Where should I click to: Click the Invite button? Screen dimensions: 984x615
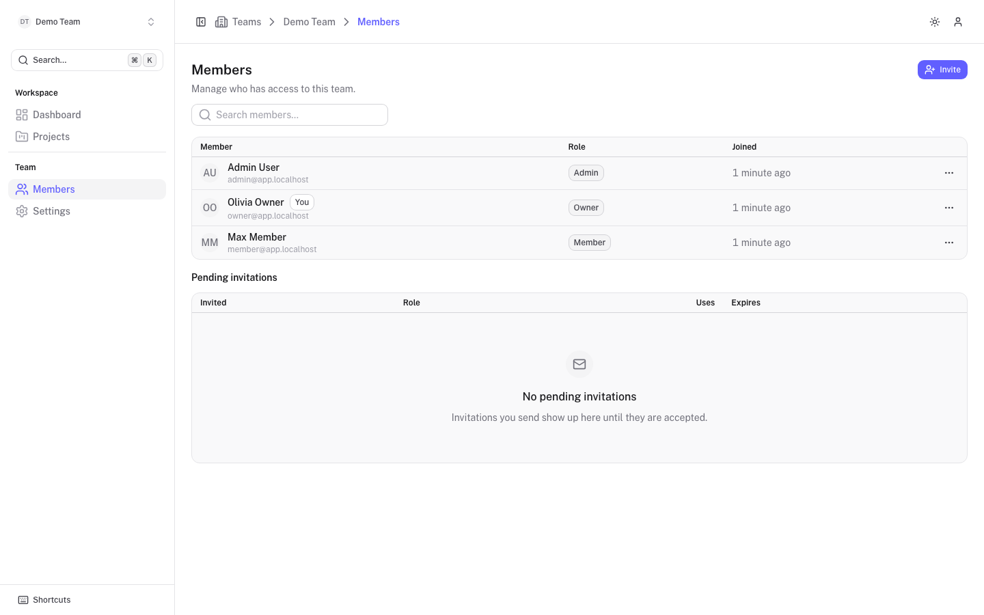click(942, 70)
